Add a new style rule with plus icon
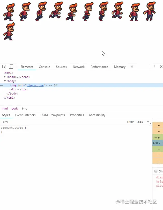163x210 pixels. 148,122
